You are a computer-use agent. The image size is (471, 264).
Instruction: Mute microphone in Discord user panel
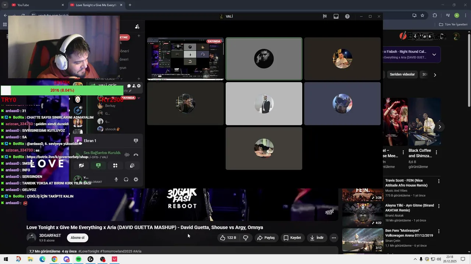pyautogui.click(x=116, y=180)
